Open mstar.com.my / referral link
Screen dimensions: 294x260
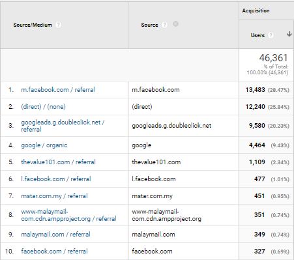click(x=54, y=196)
